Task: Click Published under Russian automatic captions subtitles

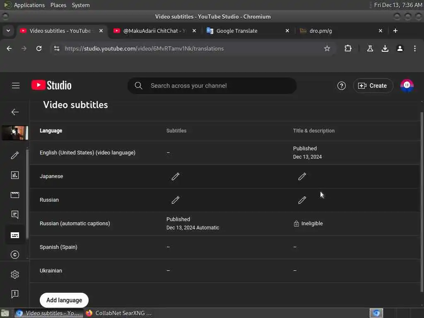Action: (x=178, y=219)
